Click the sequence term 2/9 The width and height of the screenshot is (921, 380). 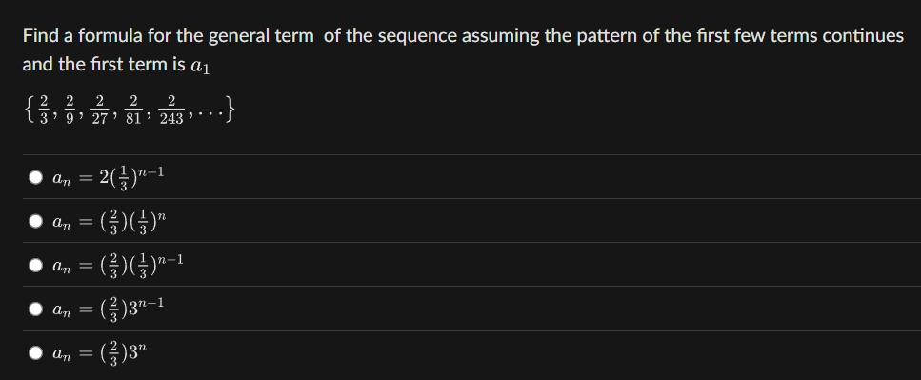[71, 109]
